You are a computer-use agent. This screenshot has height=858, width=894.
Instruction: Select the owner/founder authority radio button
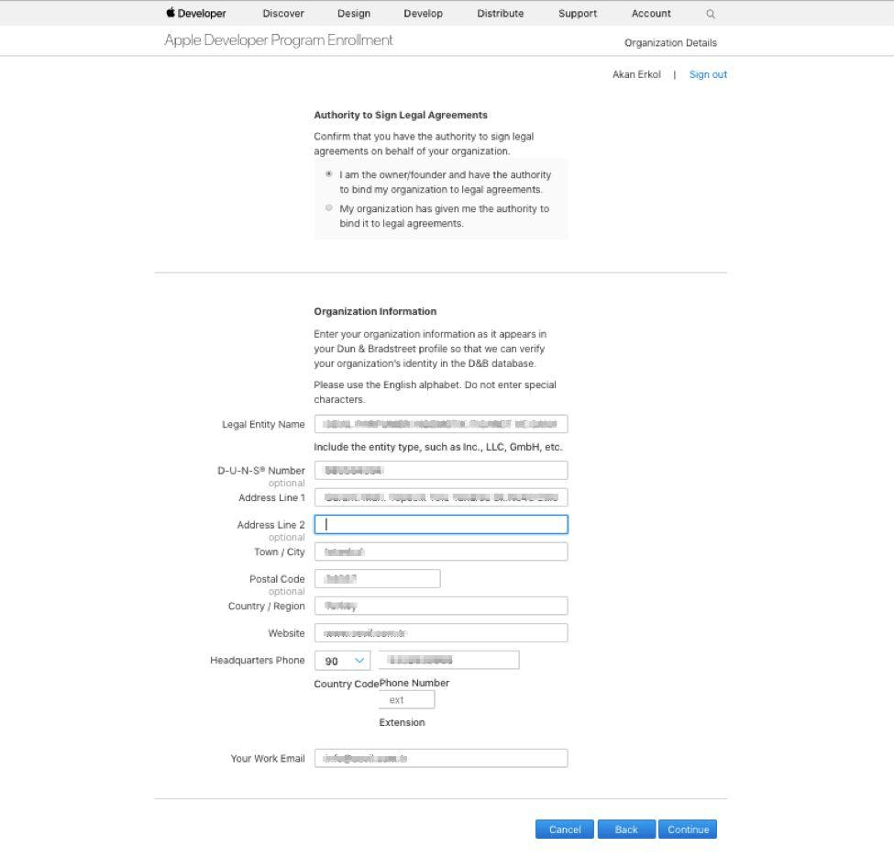coord(329,174)
